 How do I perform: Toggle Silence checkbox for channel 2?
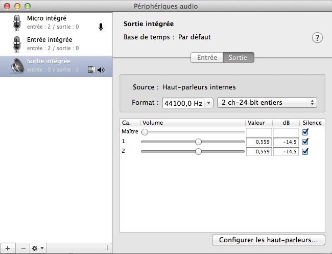(x=305, y=151)
